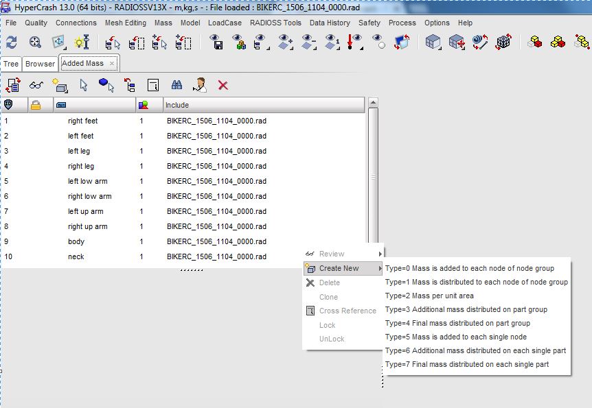The image size is (592, 408).
Task: Click the tree pointer select toolbar icon
Action: (112, 43)
